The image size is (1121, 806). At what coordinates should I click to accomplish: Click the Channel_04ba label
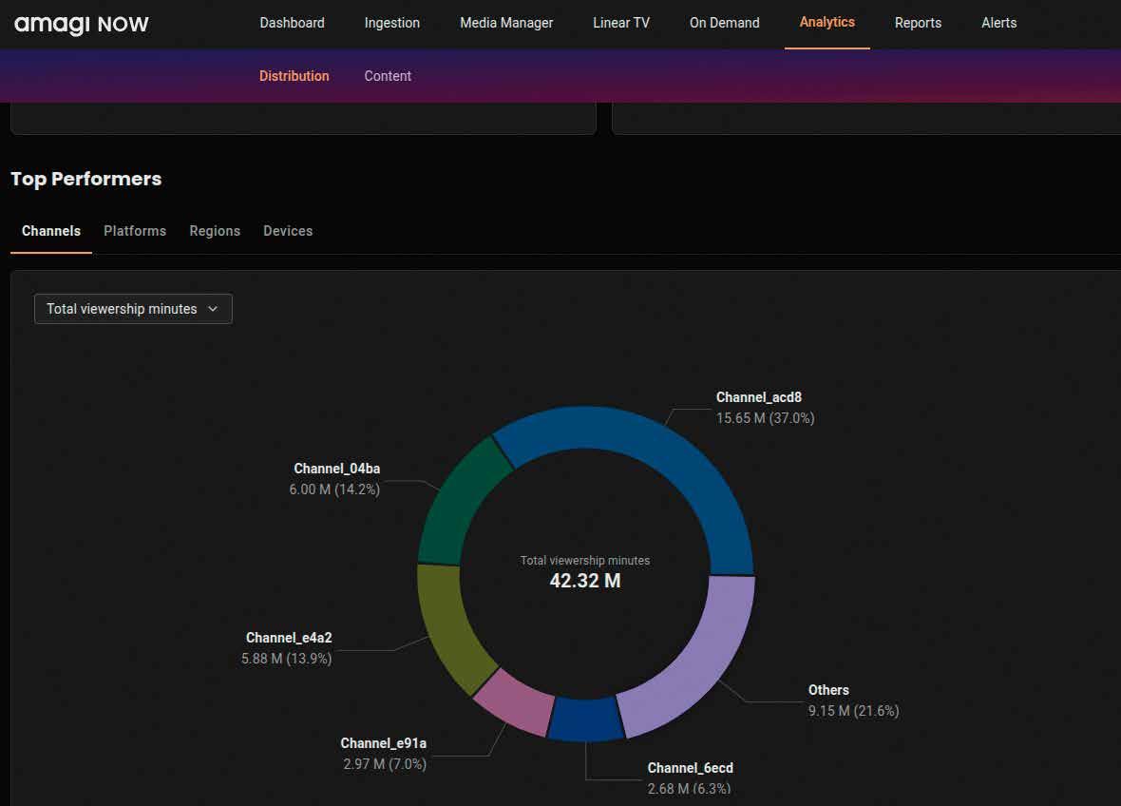coord(336,470)
